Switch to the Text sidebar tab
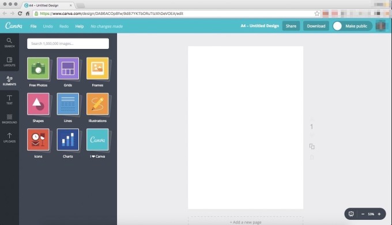 (x=9, y=100)
